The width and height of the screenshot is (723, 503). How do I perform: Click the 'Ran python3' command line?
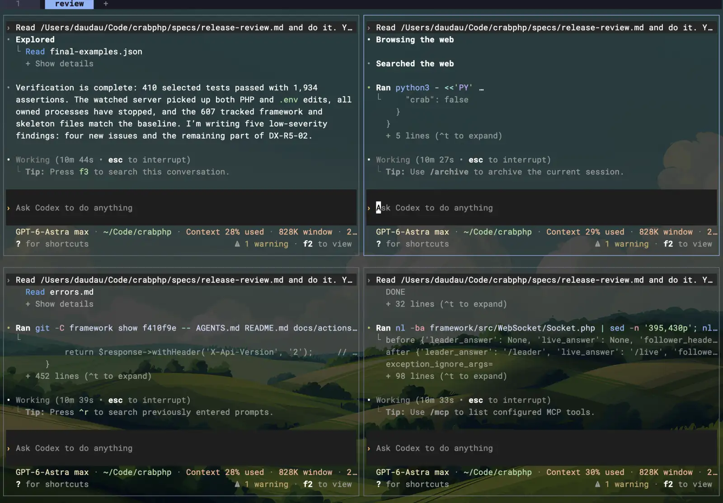430,88
